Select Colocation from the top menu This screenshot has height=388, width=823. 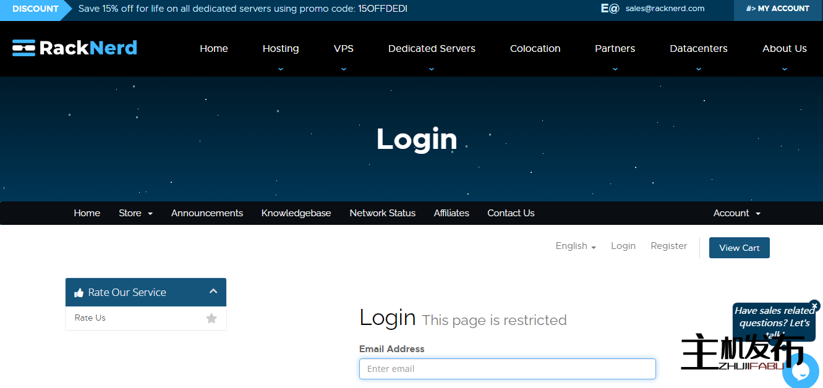point(535,49)
